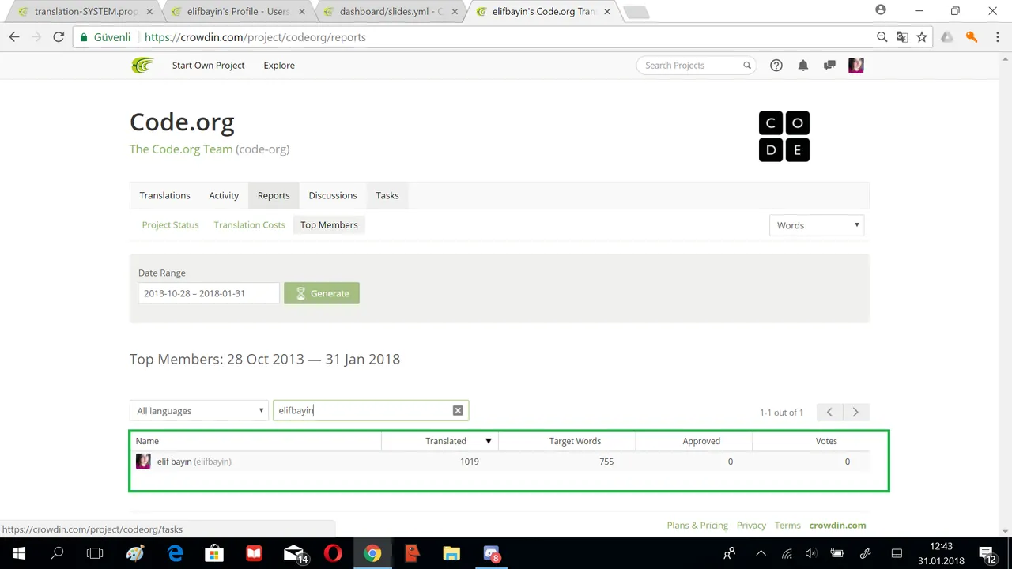Click the search magnifier in Search Projects
Viewport: 1012px width, 569px height.
click(746, 66)
